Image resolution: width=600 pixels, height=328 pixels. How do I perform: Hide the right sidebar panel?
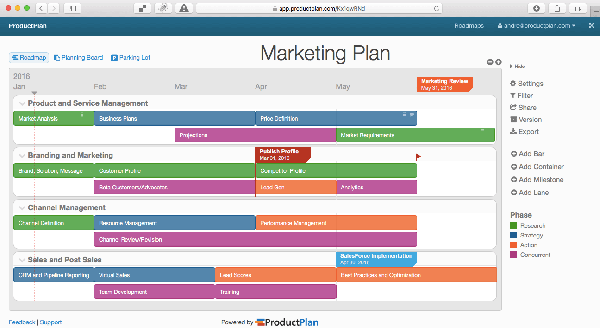(518, 67)
